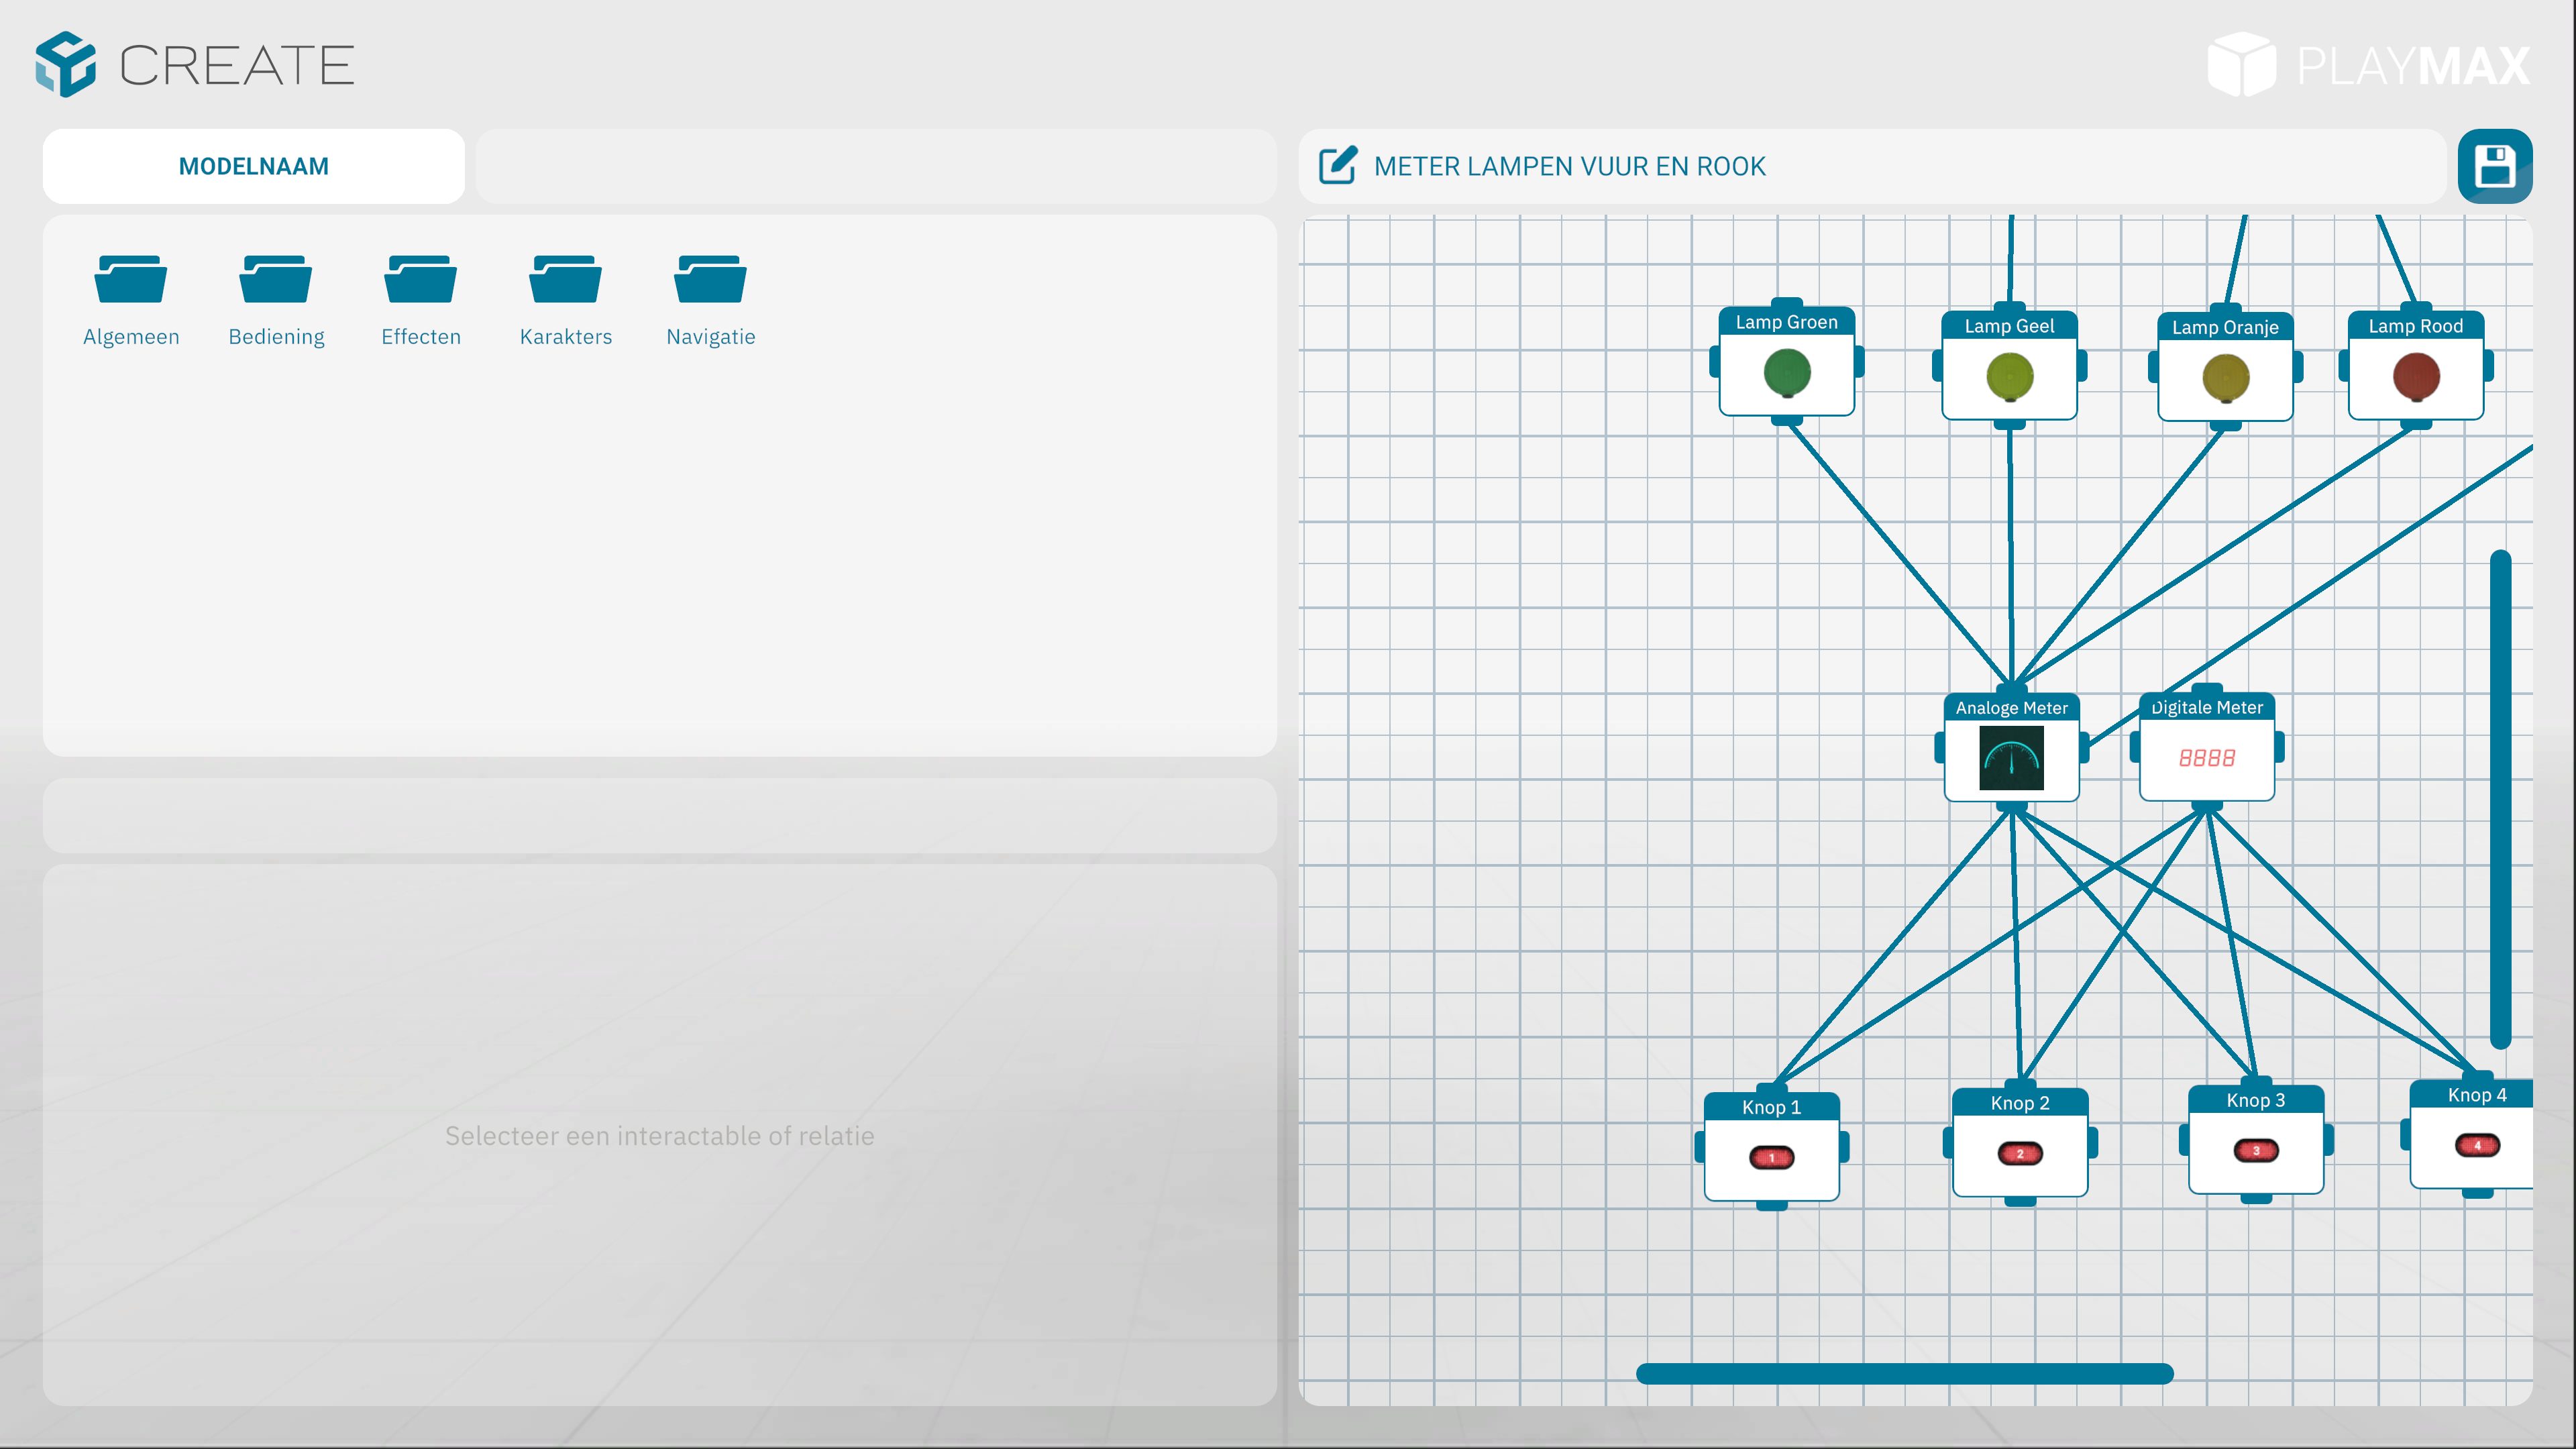The height and width of the screenshot is (1449, 2576).
Task: Select the Lamp Groen node
Action: coord(1786,373)
